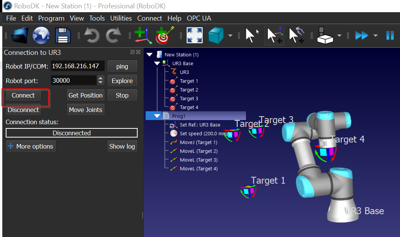The height and width of the screenshot is (237, 400).
Task: Click the Disconnected status box
Action: 72,133
